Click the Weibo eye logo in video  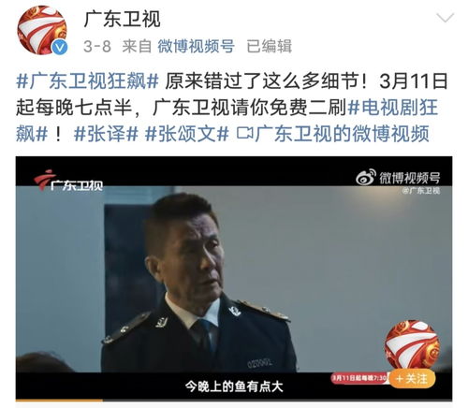point(366,177)
